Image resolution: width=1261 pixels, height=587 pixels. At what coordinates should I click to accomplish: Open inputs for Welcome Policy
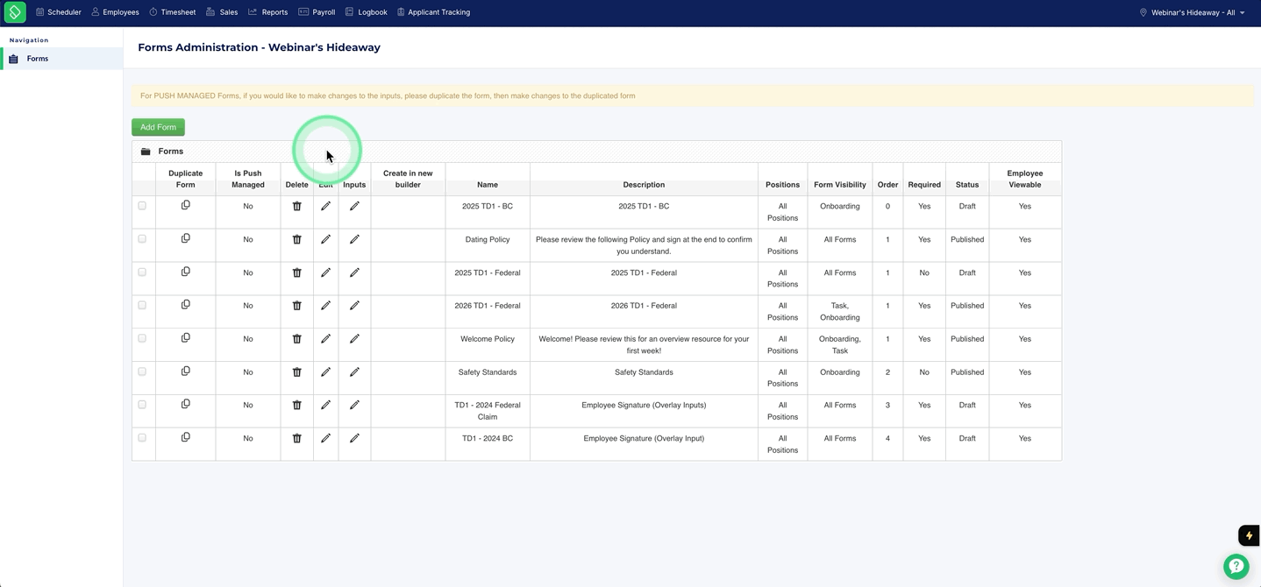point(354,339)
